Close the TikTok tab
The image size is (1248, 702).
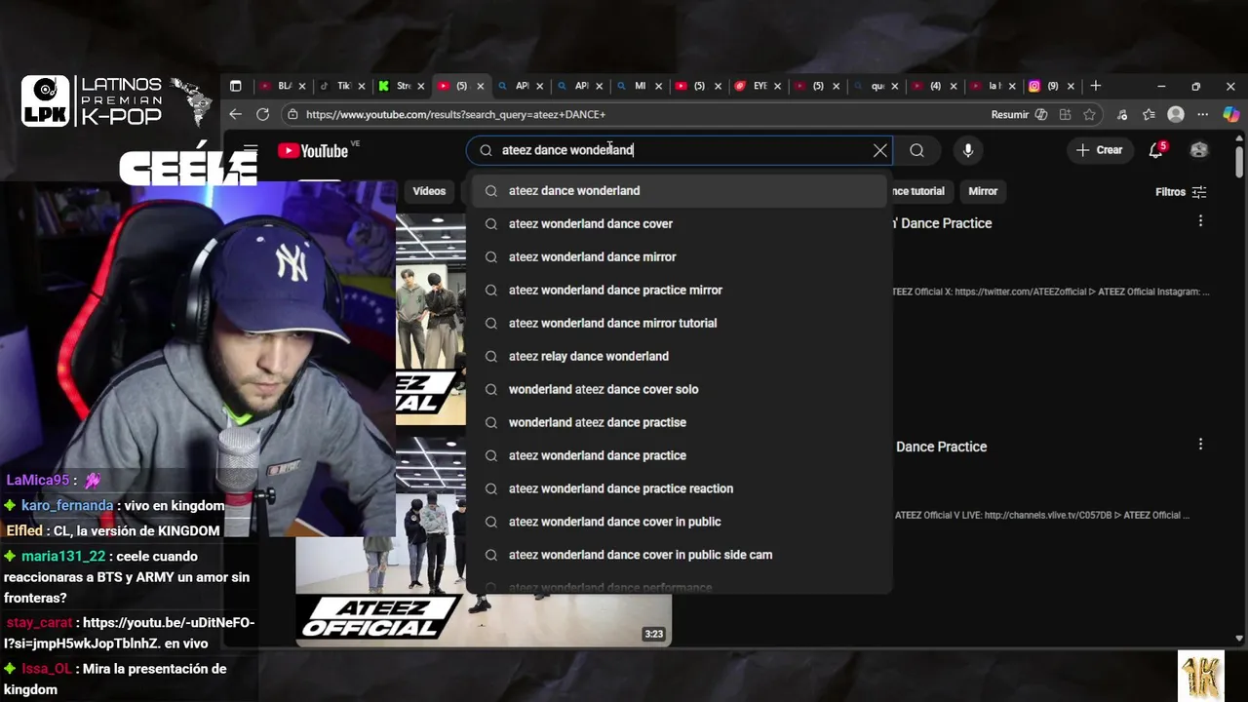362,86
